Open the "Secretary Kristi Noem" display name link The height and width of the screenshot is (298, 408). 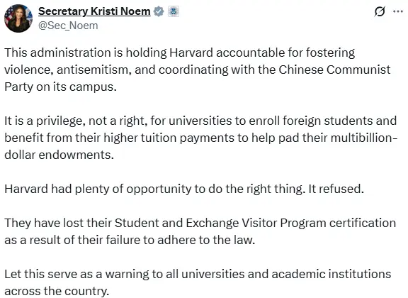(94, 11)
